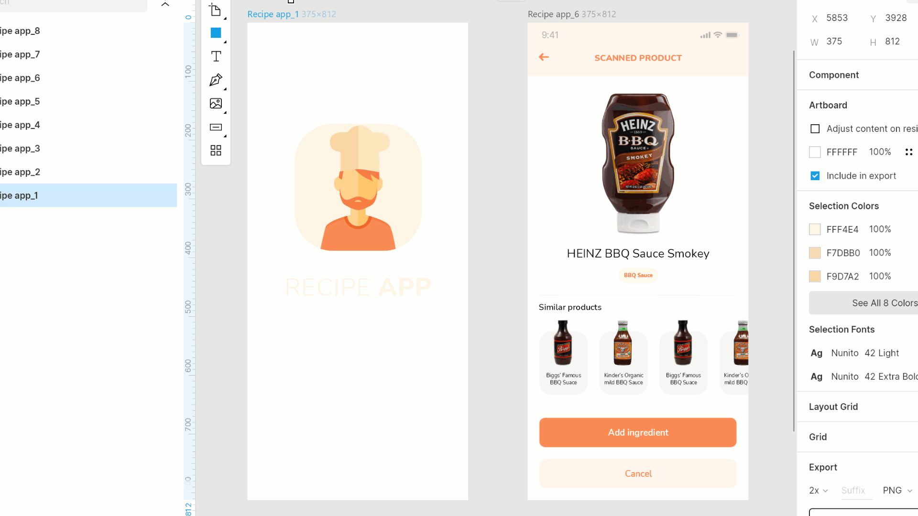Click the battery icon in status bar mockup
This screenshot has width=918, height=516.
pyautogui.click(x=732, y=35)
